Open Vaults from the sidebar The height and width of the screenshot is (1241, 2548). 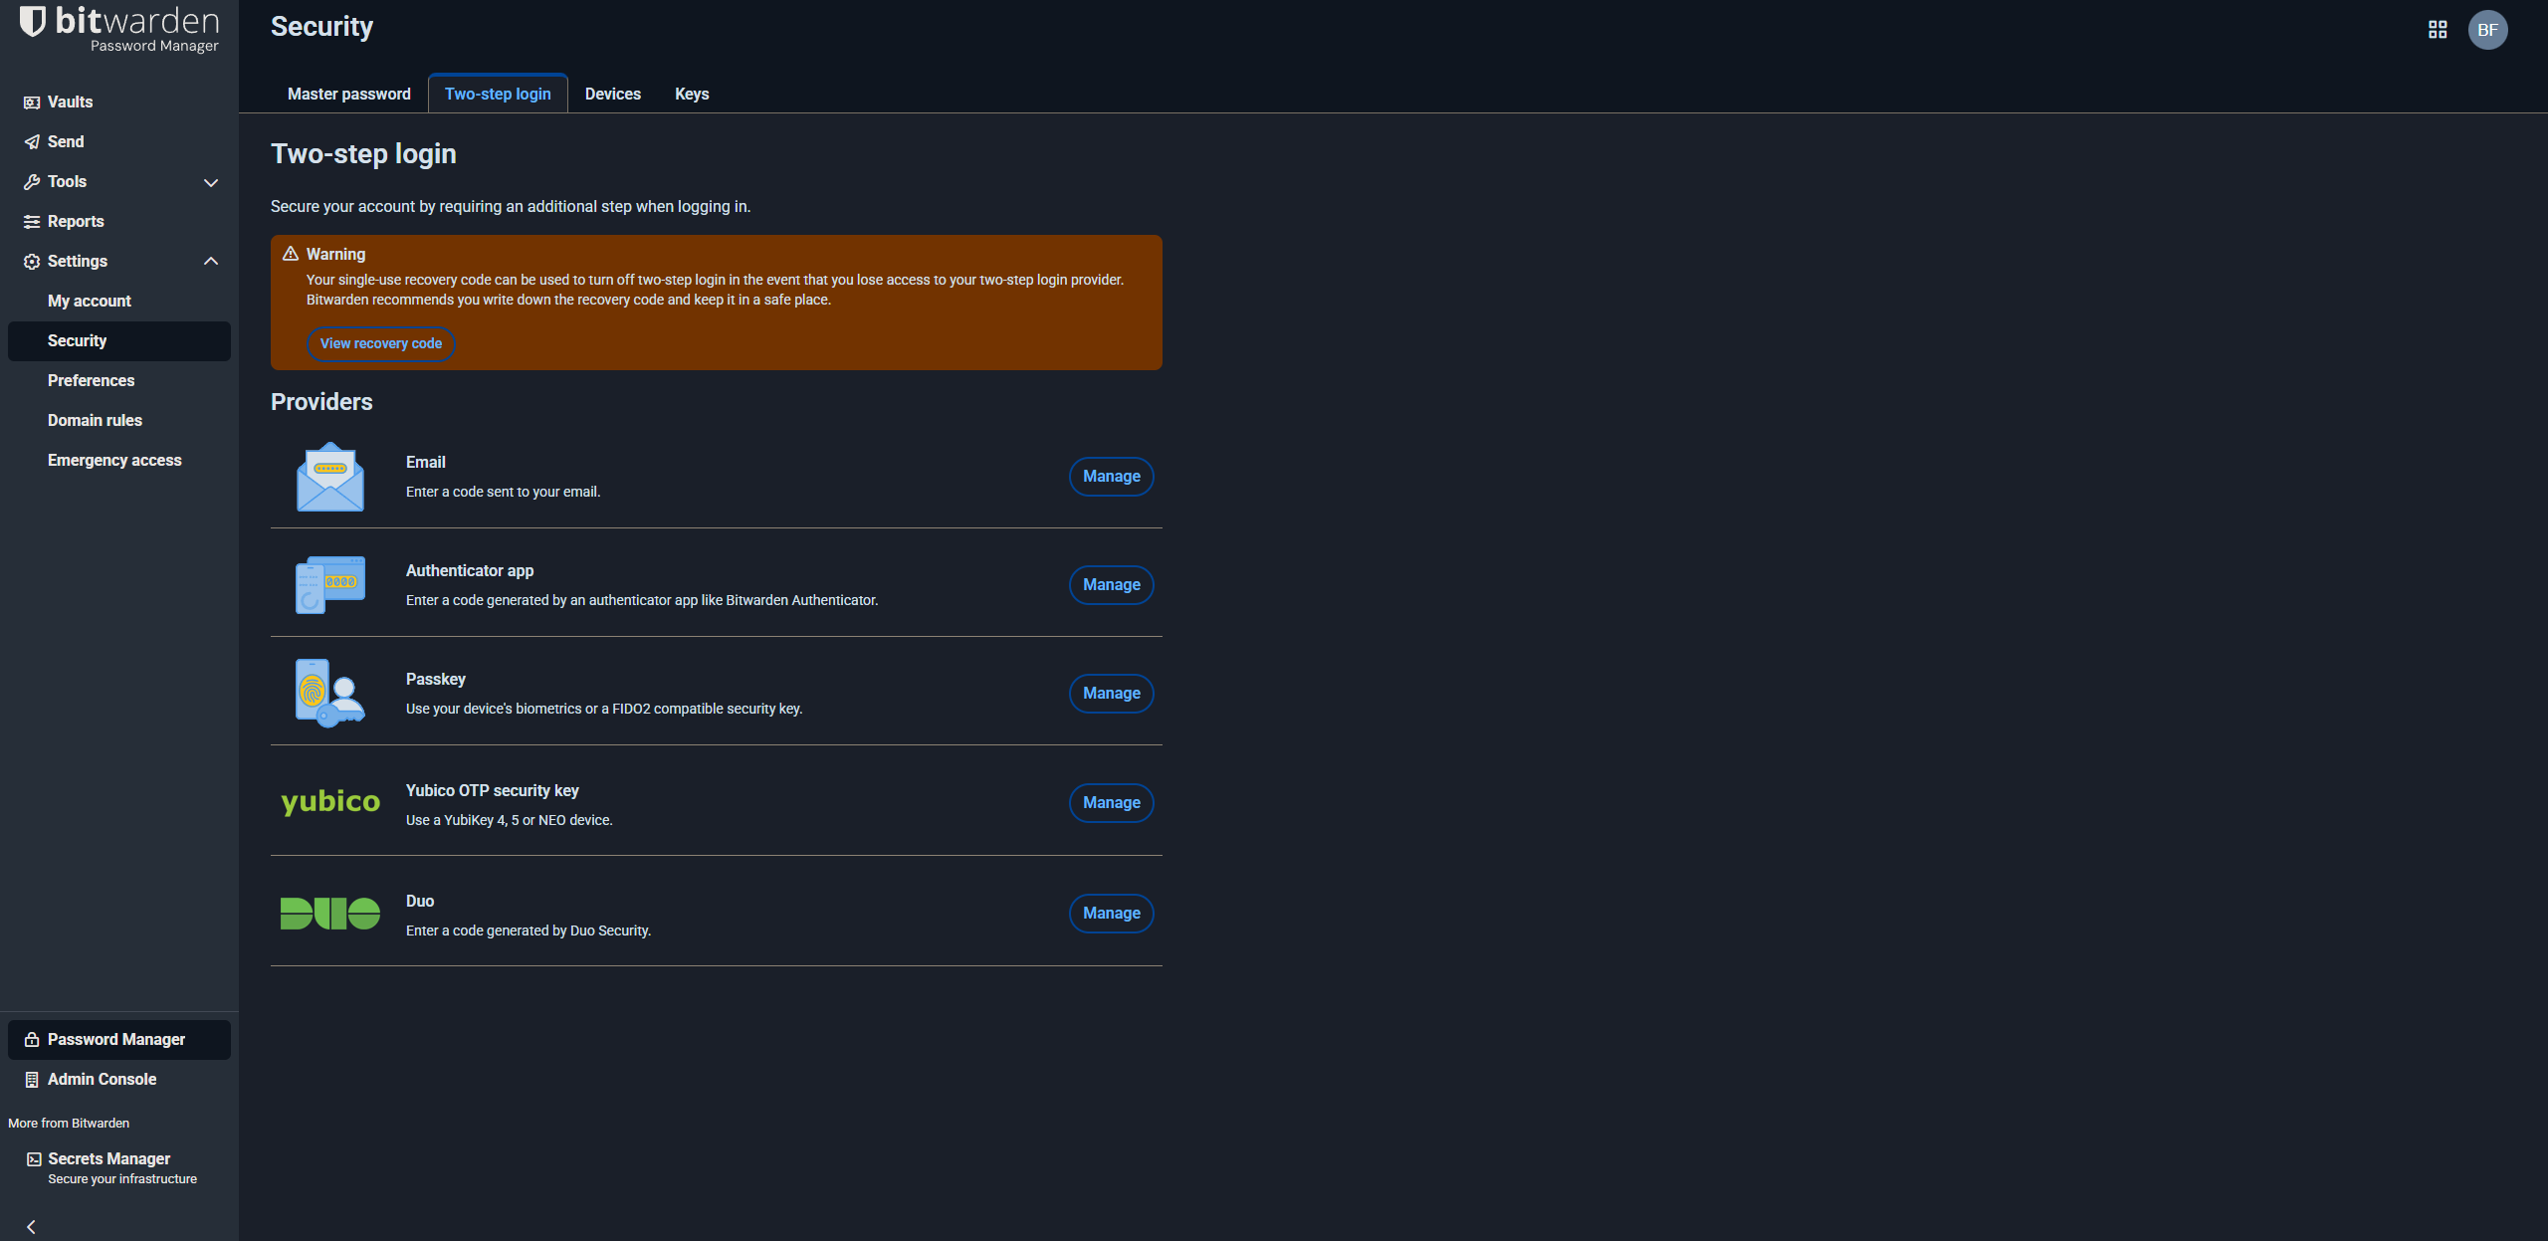(70, 102)
